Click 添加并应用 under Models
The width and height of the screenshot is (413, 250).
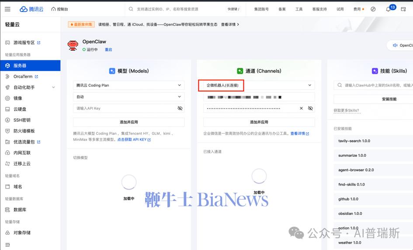click(x=129, y=122)
